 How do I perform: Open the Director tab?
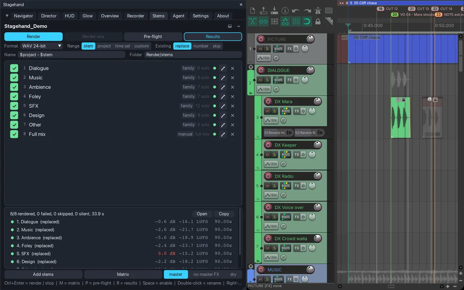[49, 16]
